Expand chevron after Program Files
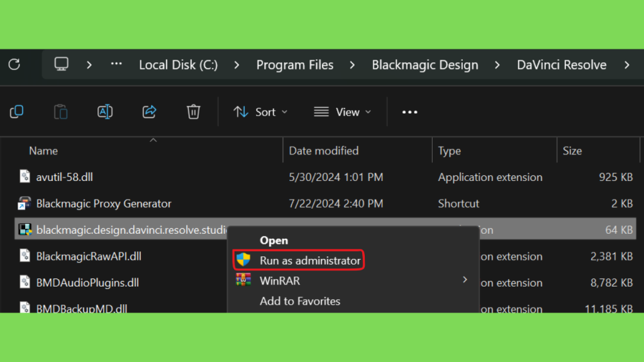This screenshot has width=644, height=362. [x=352, y=65]
